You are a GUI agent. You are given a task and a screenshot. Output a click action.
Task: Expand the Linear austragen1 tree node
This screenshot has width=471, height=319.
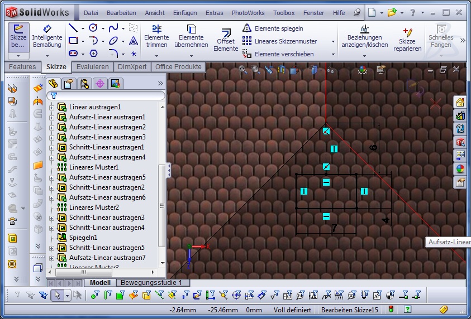52,107
